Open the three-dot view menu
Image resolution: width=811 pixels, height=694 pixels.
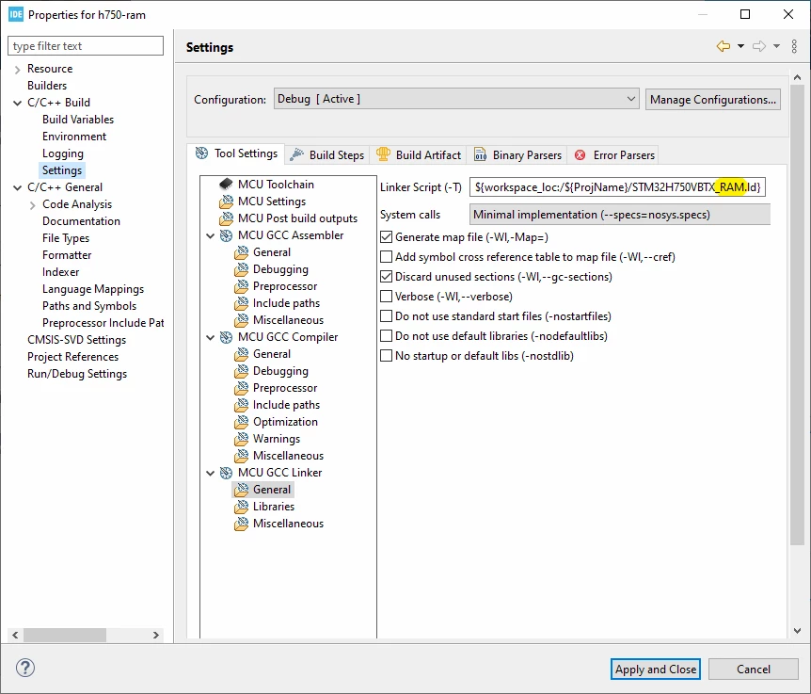pos(794,46)
